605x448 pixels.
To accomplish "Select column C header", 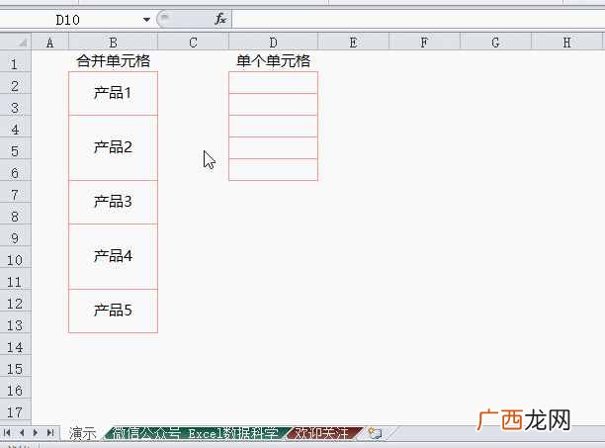I will coord(194,43).
